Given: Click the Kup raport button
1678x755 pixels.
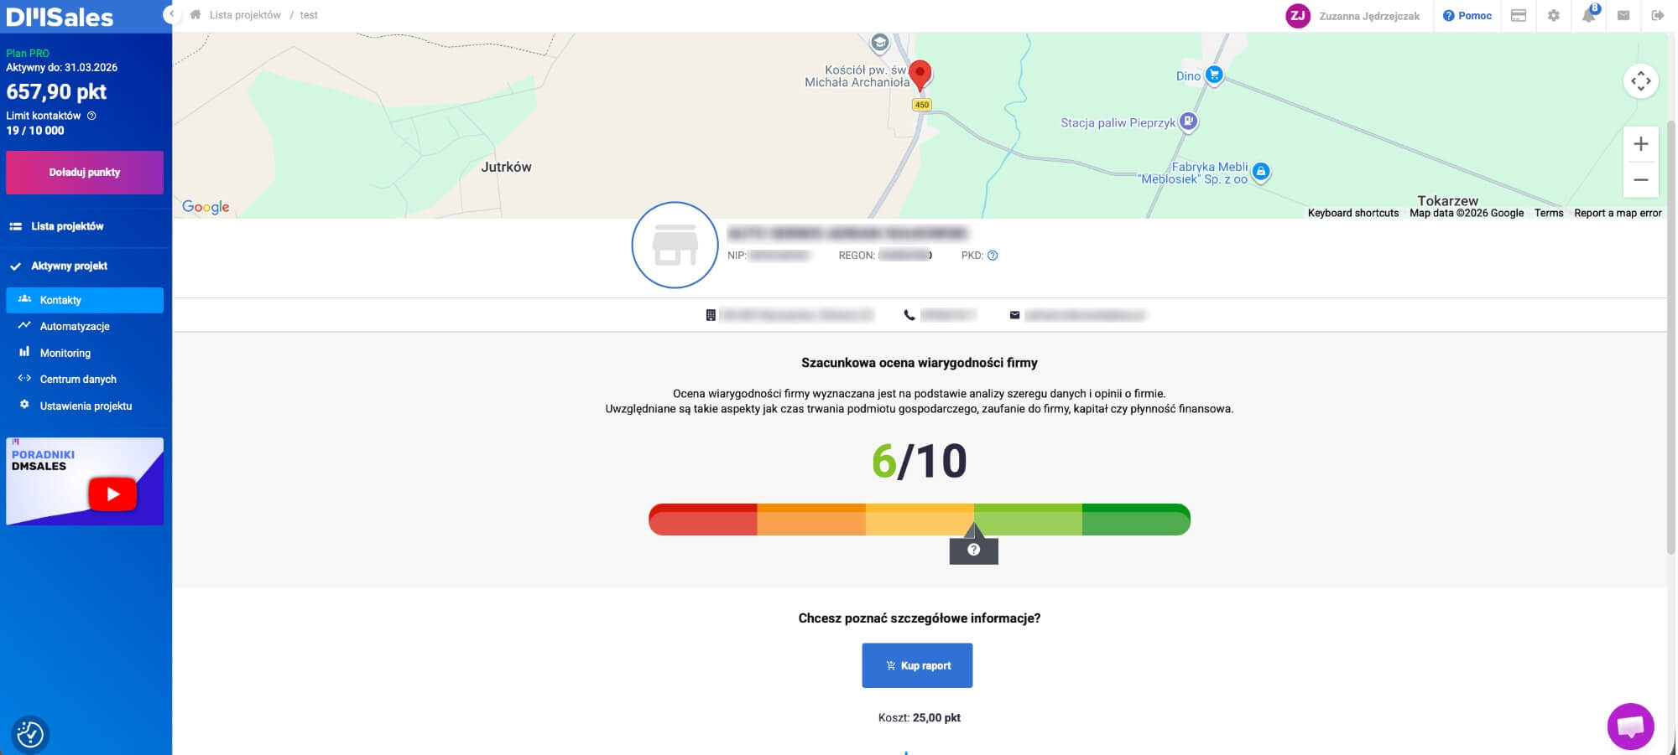Looking at the screenshot, I should (x=917, y=665).
